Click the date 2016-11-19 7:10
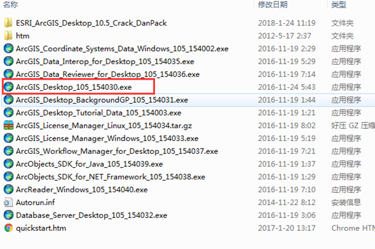Viewport: 375px width, 249px height. tap(287, 190)
